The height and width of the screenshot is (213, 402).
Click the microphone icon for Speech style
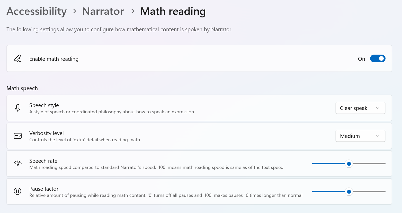point(17,108)
